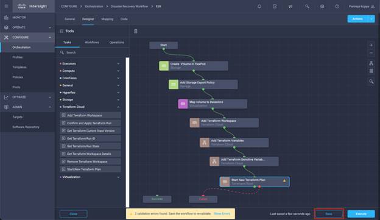
Task: Click the Cisco Intersight logo
Action: tap(33, 6)
